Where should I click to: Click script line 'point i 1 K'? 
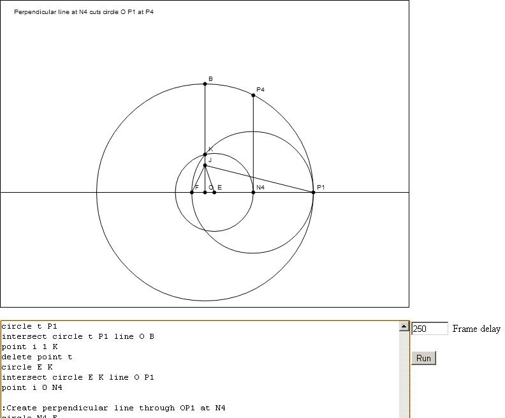[x=29, y=347]
